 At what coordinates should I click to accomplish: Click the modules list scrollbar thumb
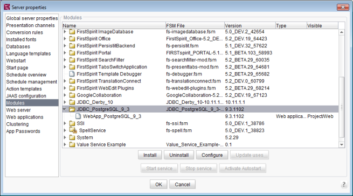click(x=342, y=107)
